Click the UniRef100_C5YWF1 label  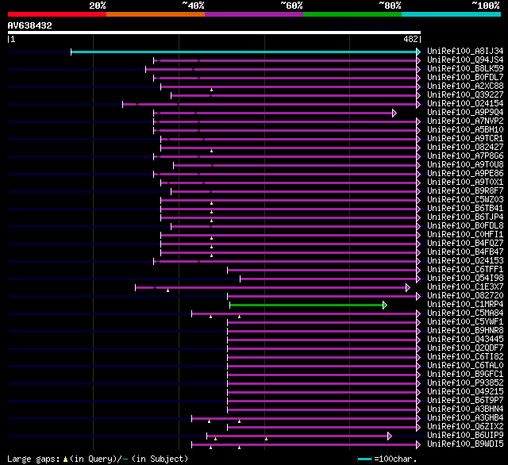pos(465,322)
